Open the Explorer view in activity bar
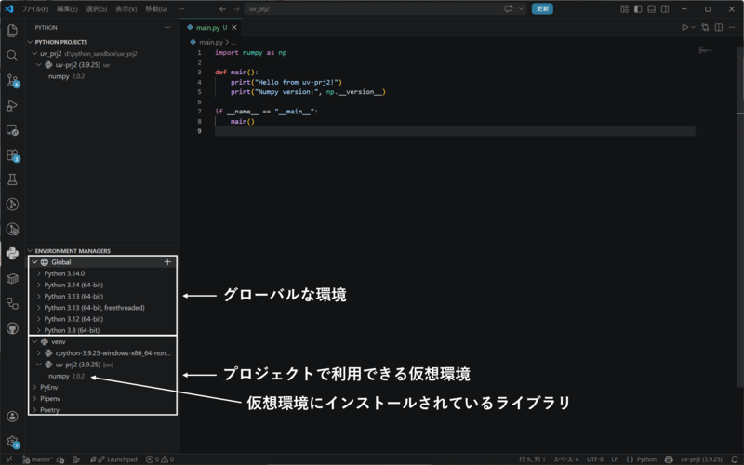 [x=12, y=31]
